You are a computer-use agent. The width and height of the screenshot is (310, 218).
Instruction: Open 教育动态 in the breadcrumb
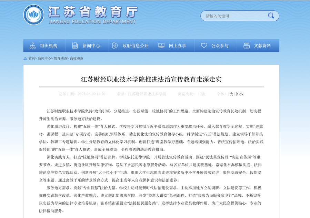point(60,58)
